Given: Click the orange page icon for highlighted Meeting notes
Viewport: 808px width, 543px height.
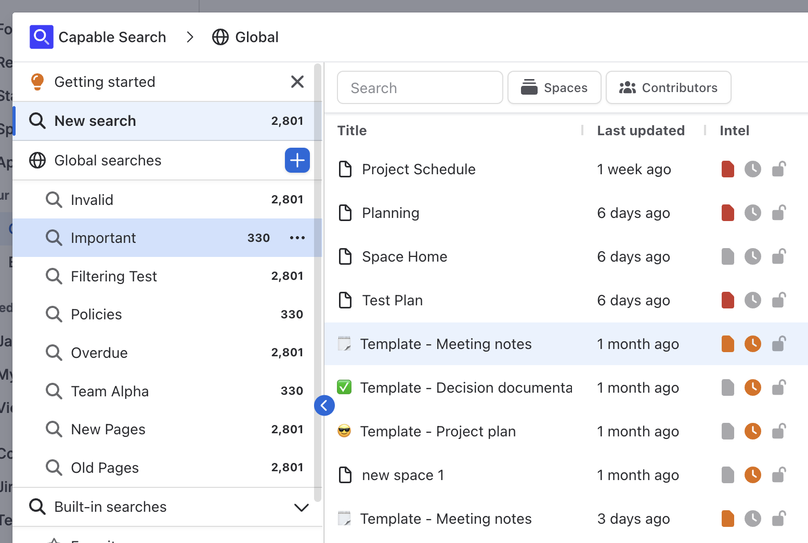Looking at the screenshot, I should tap(727, 344).
